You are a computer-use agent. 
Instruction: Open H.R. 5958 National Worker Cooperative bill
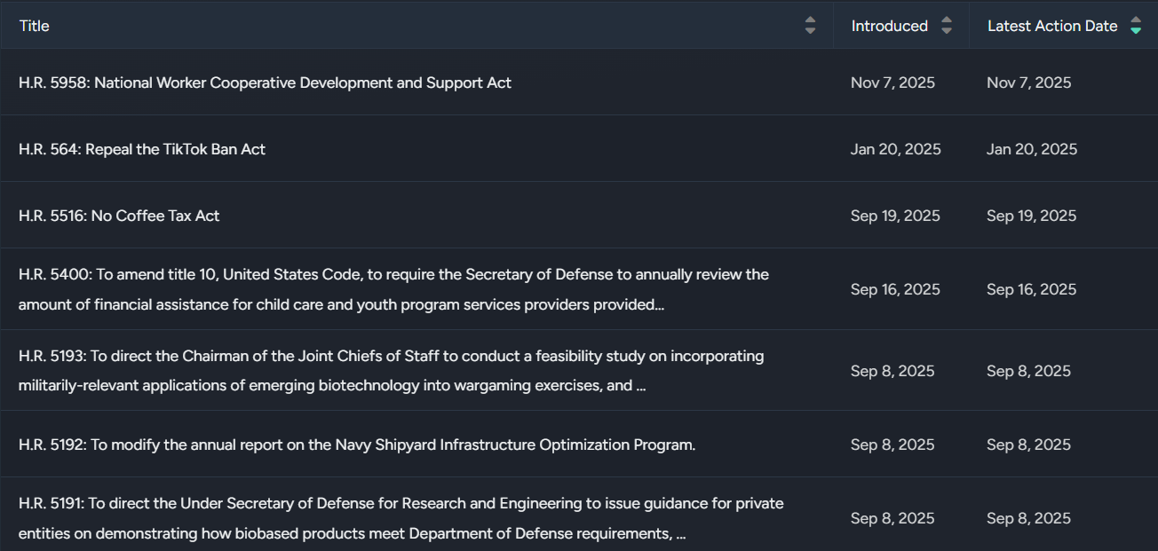265,83
